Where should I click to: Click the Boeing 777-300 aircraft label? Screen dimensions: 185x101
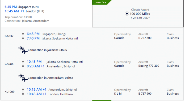pos(149,66)
